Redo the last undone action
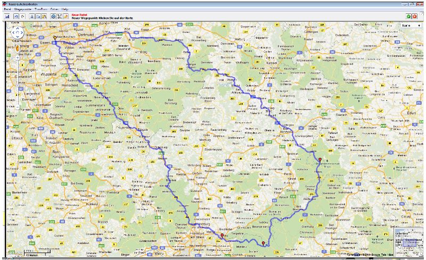The width and height of the screenshot is (426, 260). (22, 17)
